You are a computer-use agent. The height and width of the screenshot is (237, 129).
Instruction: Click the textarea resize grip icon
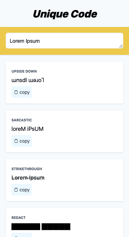click(121, 46)
